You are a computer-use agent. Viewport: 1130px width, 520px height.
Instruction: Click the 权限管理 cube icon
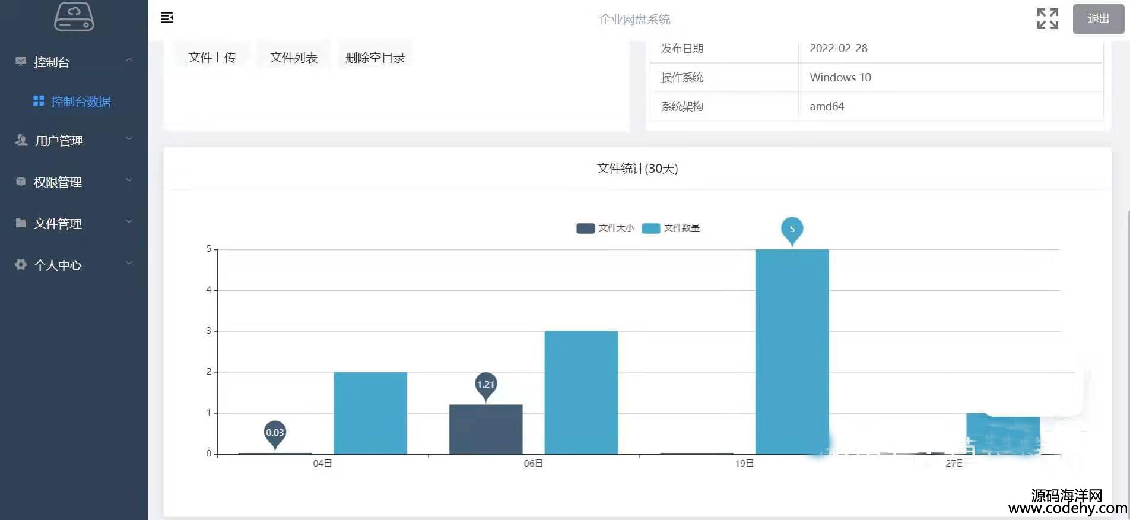point(21,182)
